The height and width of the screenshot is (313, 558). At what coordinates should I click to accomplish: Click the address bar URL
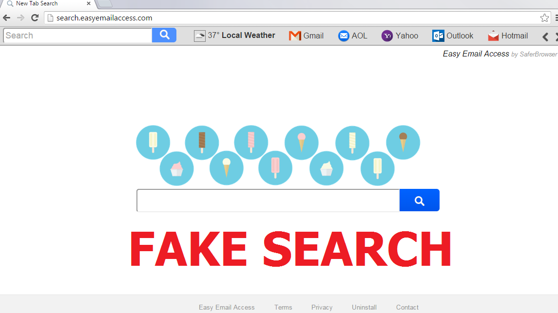(x=104, y=18)
